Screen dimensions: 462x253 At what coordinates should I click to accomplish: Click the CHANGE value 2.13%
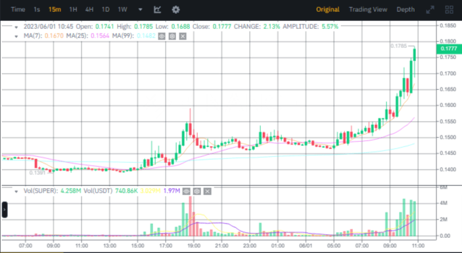pyautogui.click(x=271, y=26)
